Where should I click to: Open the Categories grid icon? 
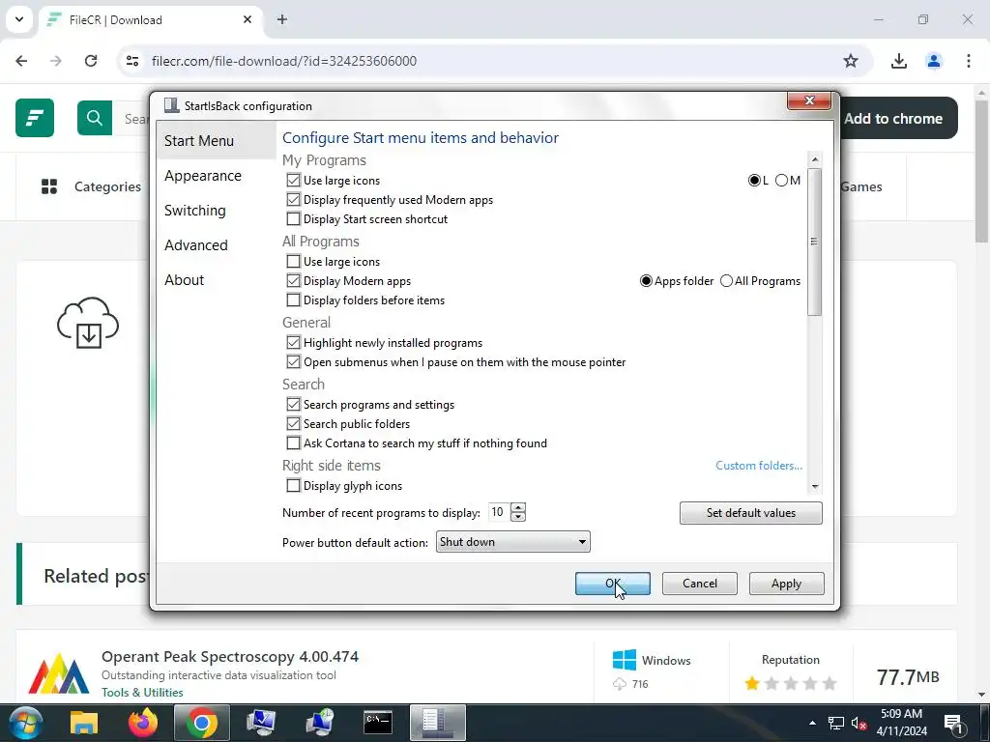[49, 186]
